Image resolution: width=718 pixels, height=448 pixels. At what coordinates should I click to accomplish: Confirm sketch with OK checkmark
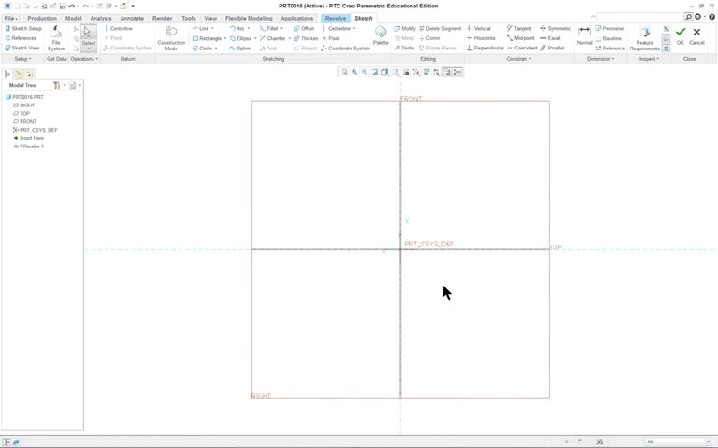681,35
